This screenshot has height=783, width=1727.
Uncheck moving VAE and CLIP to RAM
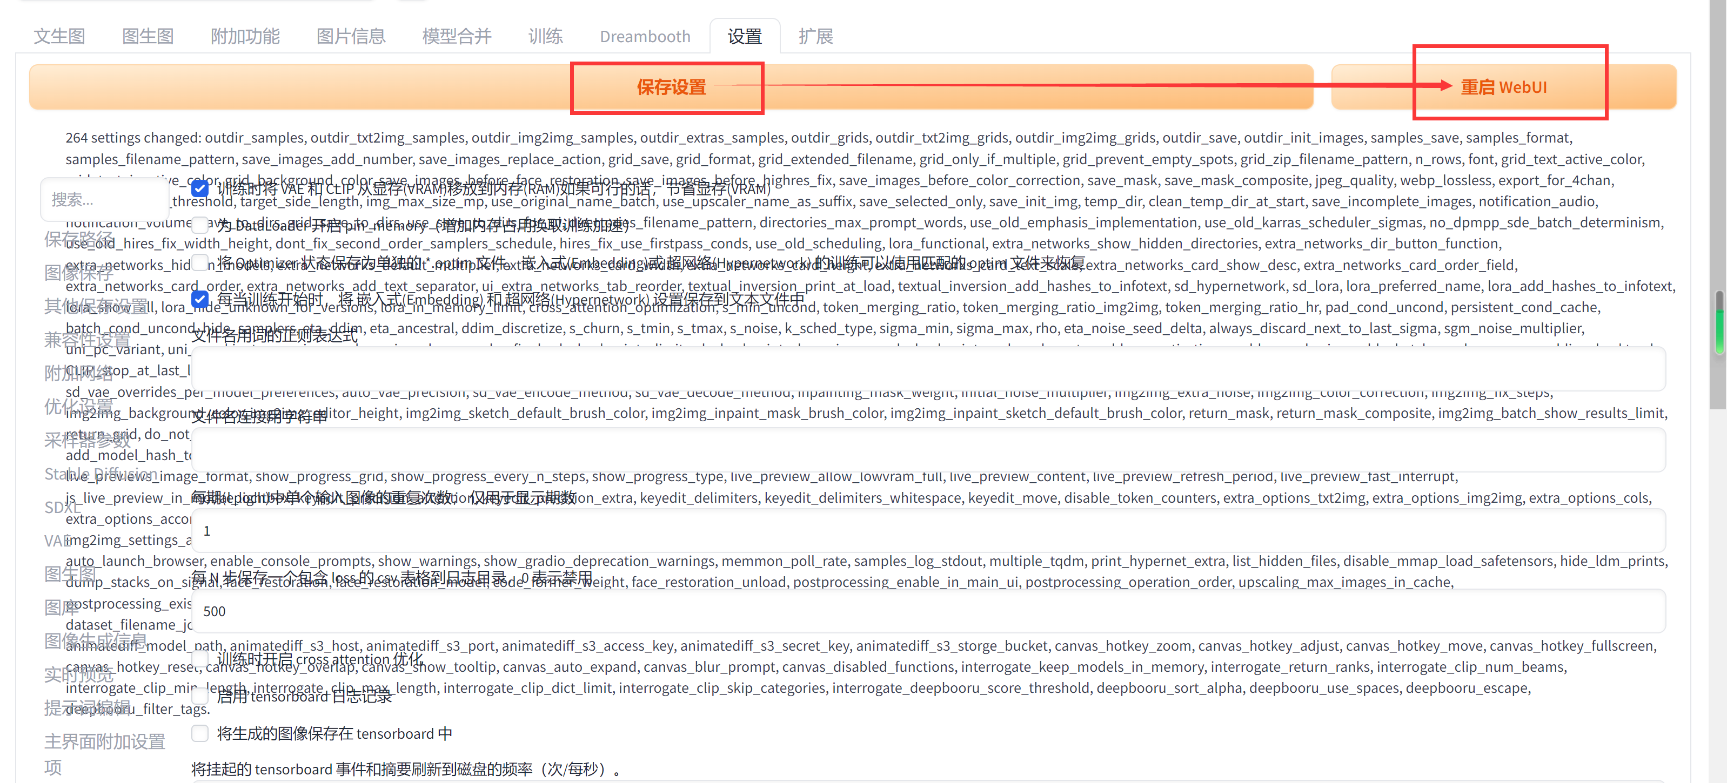(x=200, y=190)
